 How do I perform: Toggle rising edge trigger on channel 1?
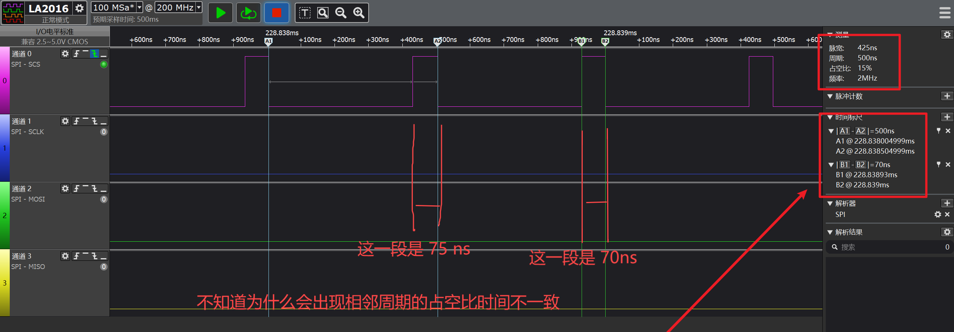click(x=76, y=121)
